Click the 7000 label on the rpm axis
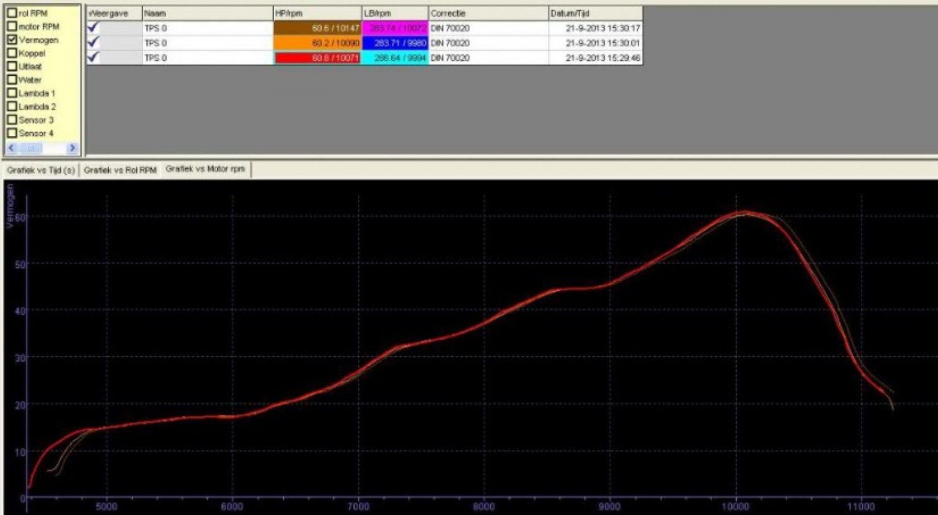This screenshot has height=515, width=938. 358,507
